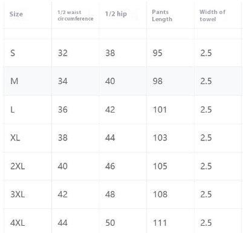
Task: Click pants length value 101
Action: click(x=160, y=110)
